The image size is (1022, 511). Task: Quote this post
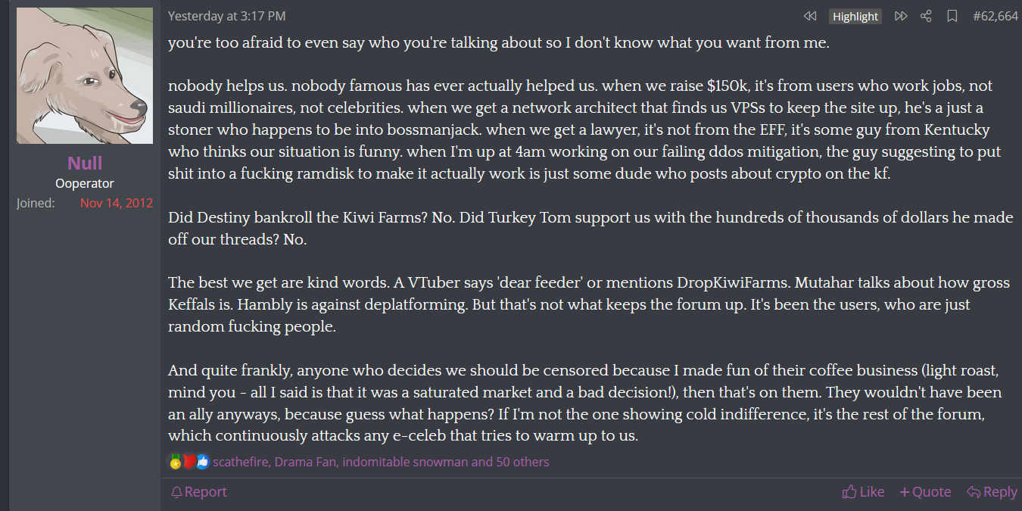click(925, 492)
